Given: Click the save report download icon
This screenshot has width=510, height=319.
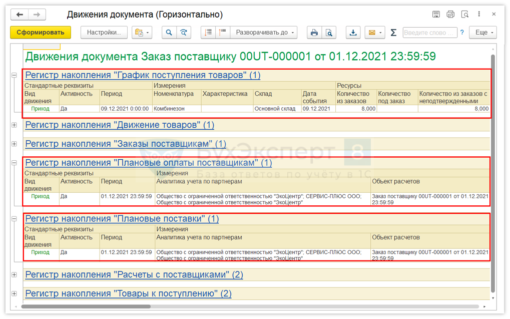Looking at the screenshot, I should tap(353, 33).
